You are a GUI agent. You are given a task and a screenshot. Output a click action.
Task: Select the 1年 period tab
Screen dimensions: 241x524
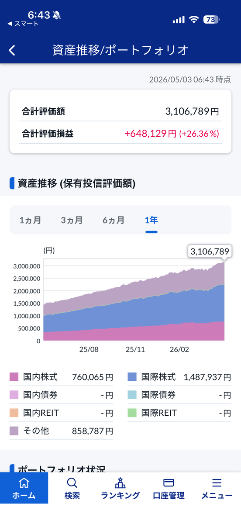[x=151, y=220]
